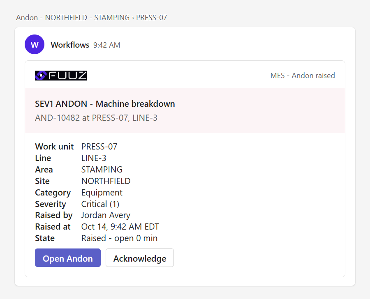Click the 9:42 AM message timestamp
370x299 pixels.
[106, 45]
